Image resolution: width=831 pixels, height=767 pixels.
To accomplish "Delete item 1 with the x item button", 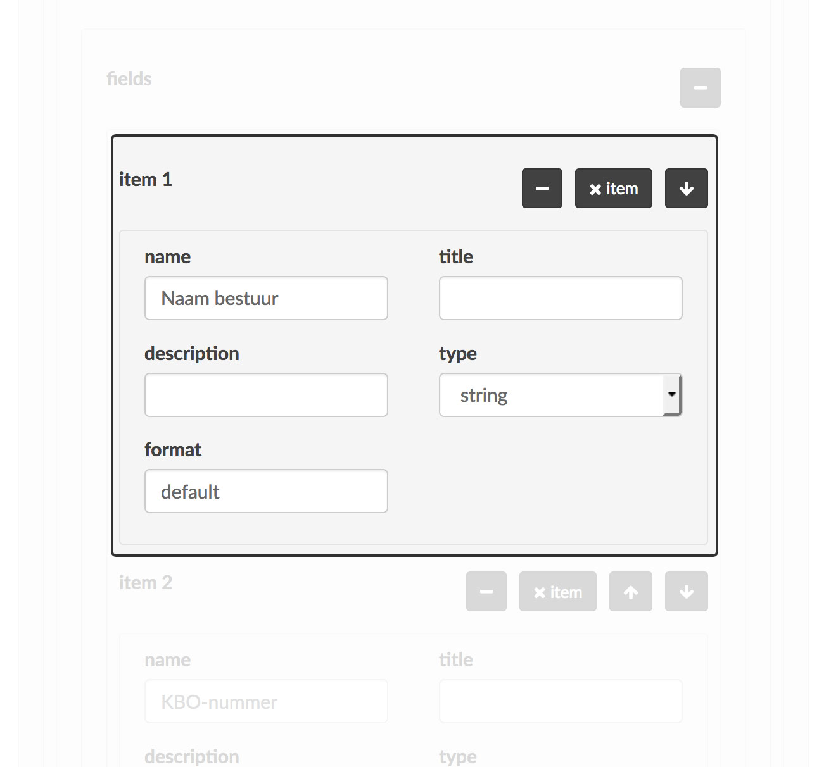I will point(613,188).
